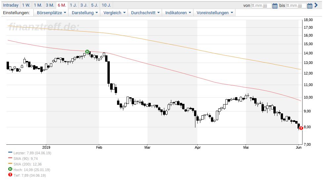This screenshot has width=323, height=180.
Task: Switch to the Intraday timeframe tab
Action: pyautogui.click(x=11, y=5)
